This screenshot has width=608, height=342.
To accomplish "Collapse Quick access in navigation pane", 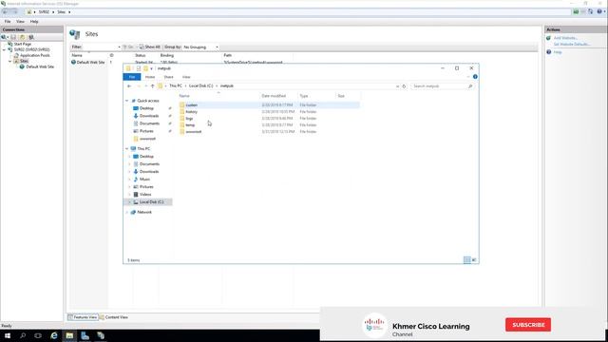I will pos(126,101).
